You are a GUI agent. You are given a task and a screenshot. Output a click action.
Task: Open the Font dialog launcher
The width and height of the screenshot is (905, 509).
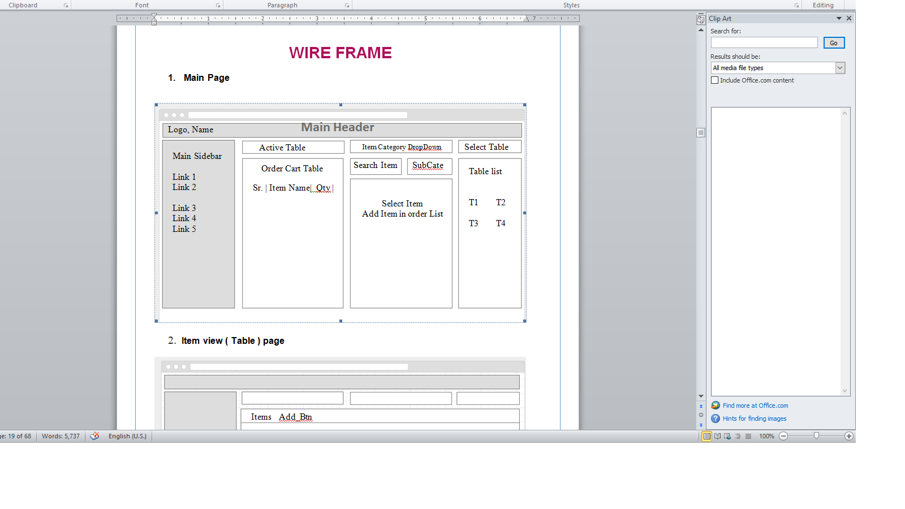[218, 6]
